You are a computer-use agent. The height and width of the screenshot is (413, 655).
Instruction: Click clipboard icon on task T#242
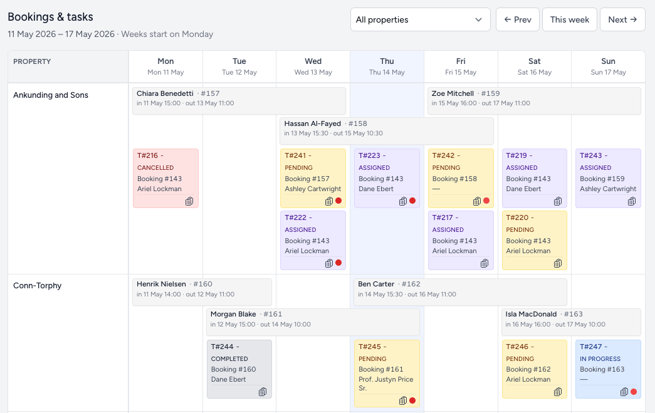point(476,201)
